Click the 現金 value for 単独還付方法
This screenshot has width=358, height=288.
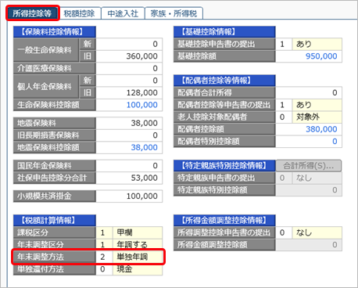pyautogui.click(x=138, y=269)
